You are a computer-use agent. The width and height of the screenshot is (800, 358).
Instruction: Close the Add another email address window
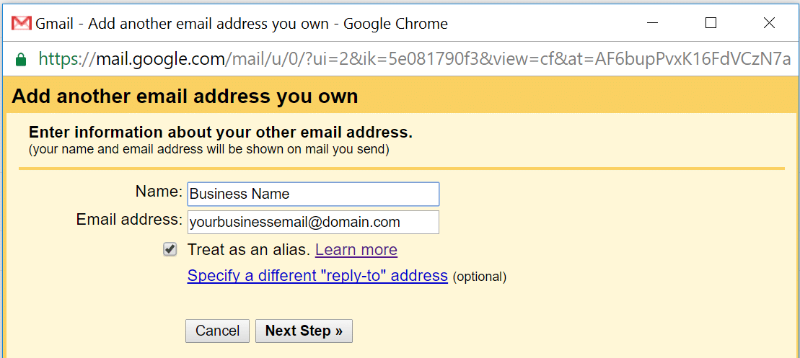click(769, 23)
